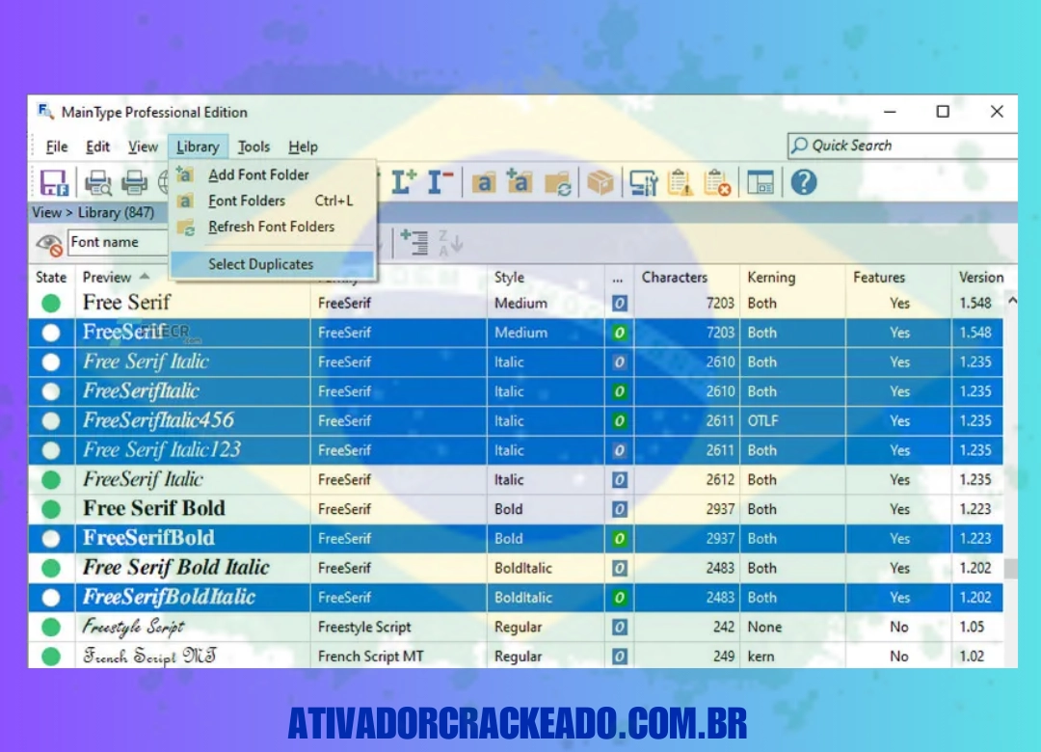The width and height of the screenshot is (1041, 752).
Task: Choose Refresh Font Folders menu entry
Action: click(x=273, y=227)
